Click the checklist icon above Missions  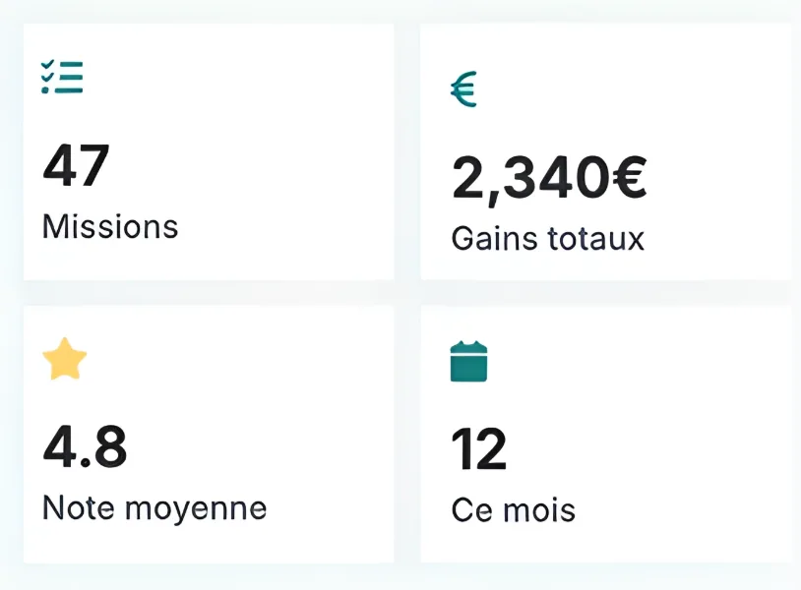point(62,77)
